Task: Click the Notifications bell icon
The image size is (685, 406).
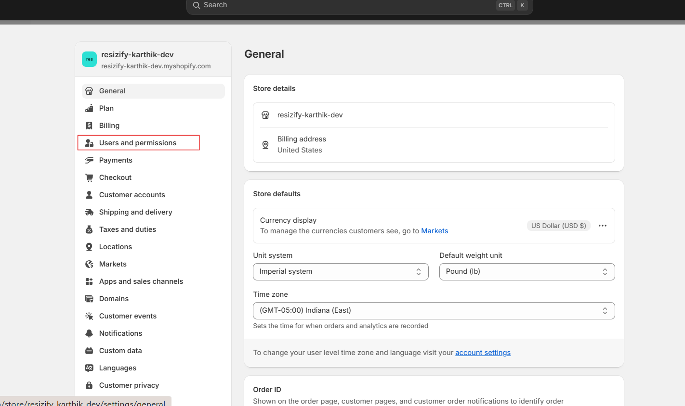Action: 89,333
